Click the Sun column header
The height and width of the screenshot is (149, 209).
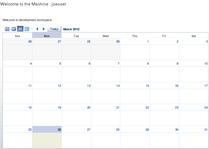click(x=17, y=36)
